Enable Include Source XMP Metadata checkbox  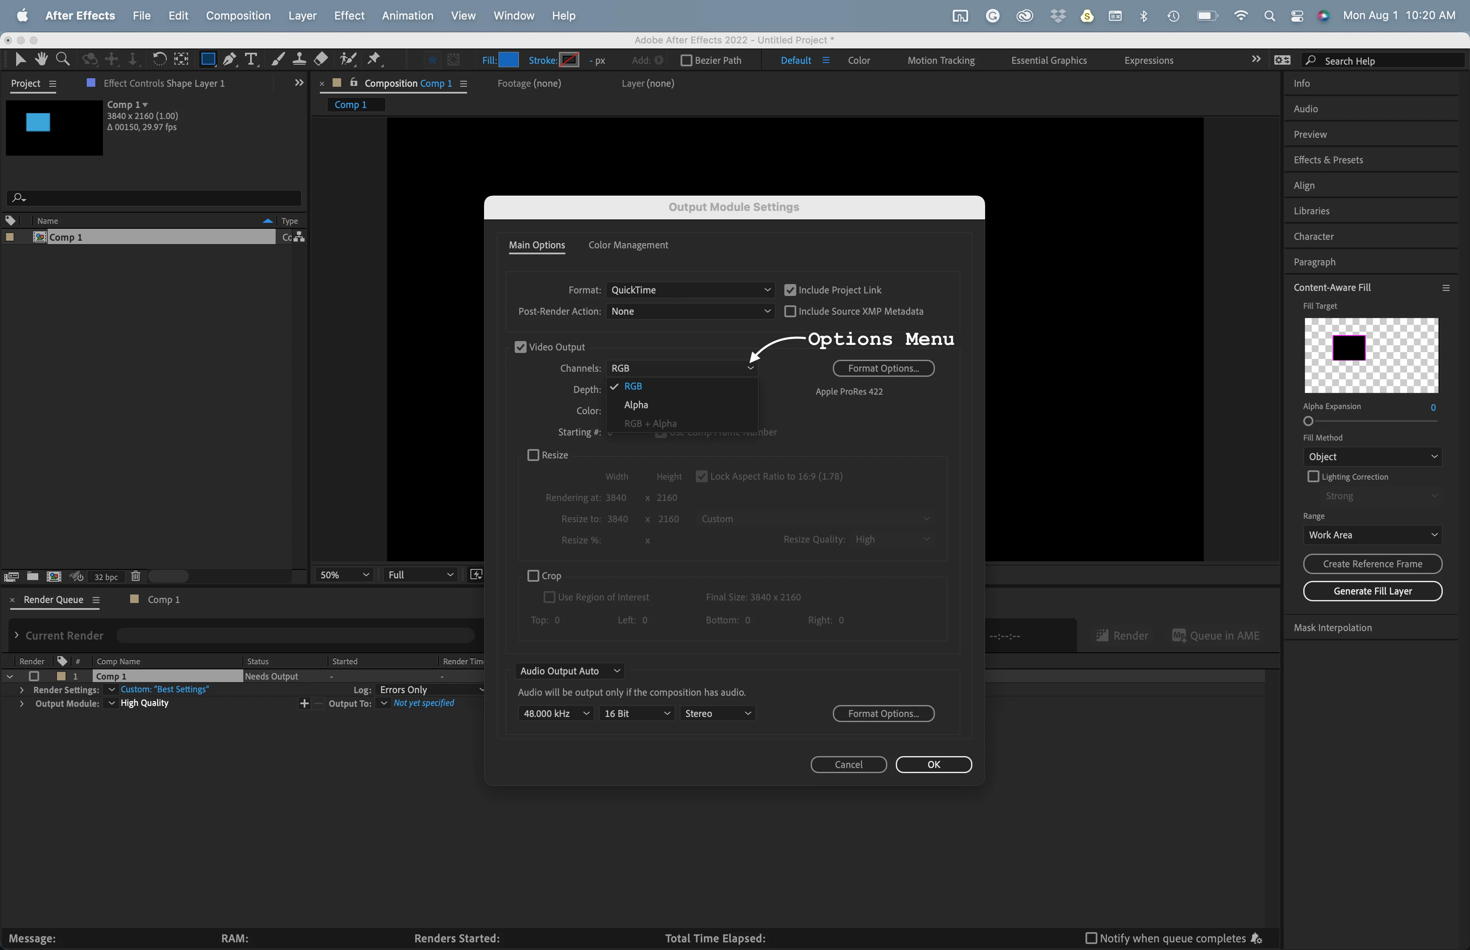(790, 312)
